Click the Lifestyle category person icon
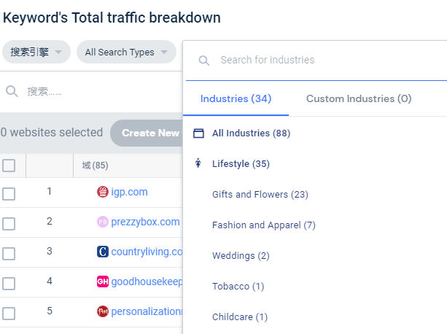This screenshot has height=334, width=447. [x=198, y=163]
